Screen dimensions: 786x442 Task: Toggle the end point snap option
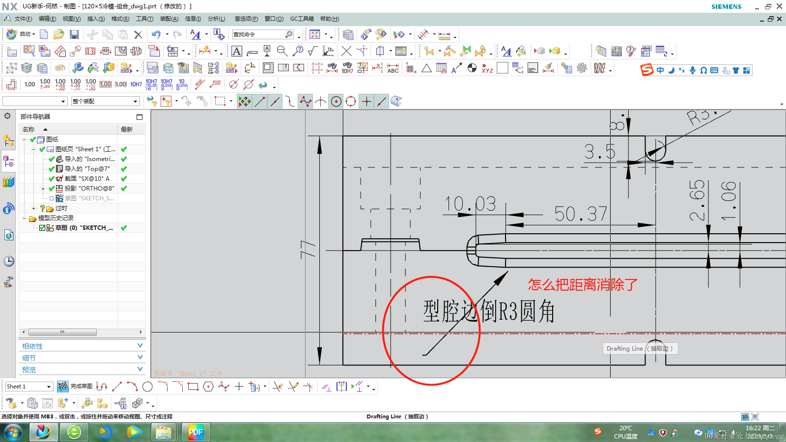(x=260, y=101)
